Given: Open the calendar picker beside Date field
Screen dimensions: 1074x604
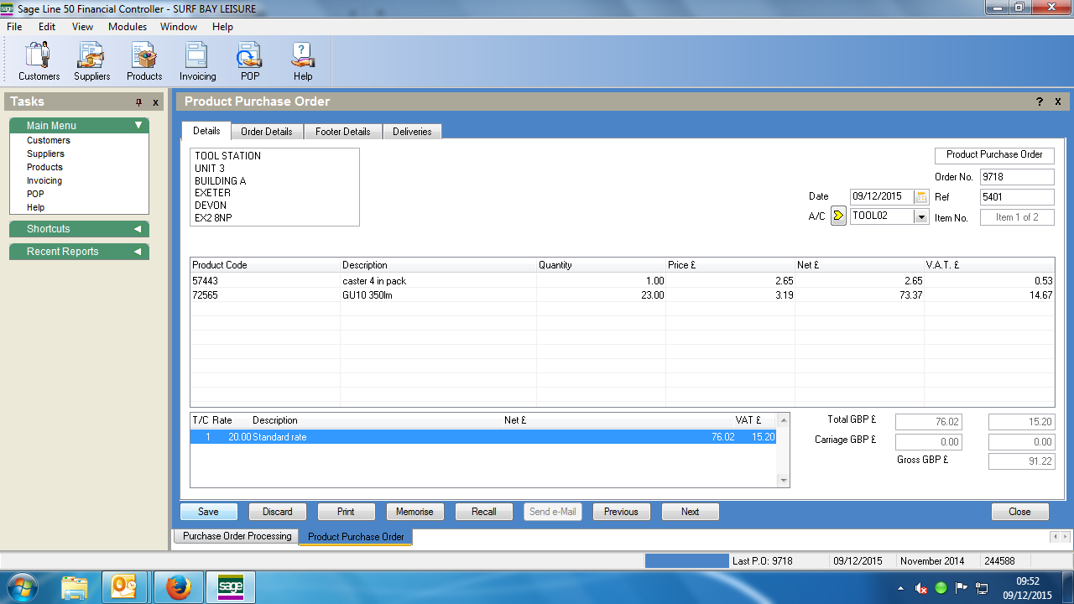Looking at the screenshot, I should [921, 197].
